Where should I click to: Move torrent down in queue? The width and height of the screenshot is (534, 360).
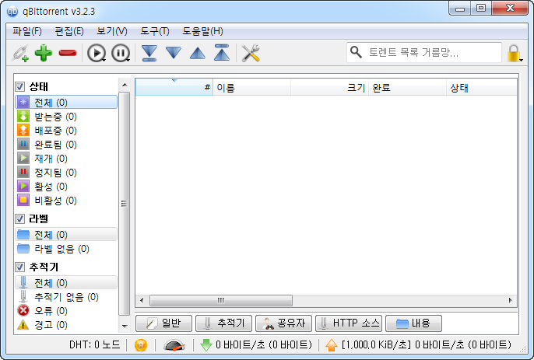point(174,53)
